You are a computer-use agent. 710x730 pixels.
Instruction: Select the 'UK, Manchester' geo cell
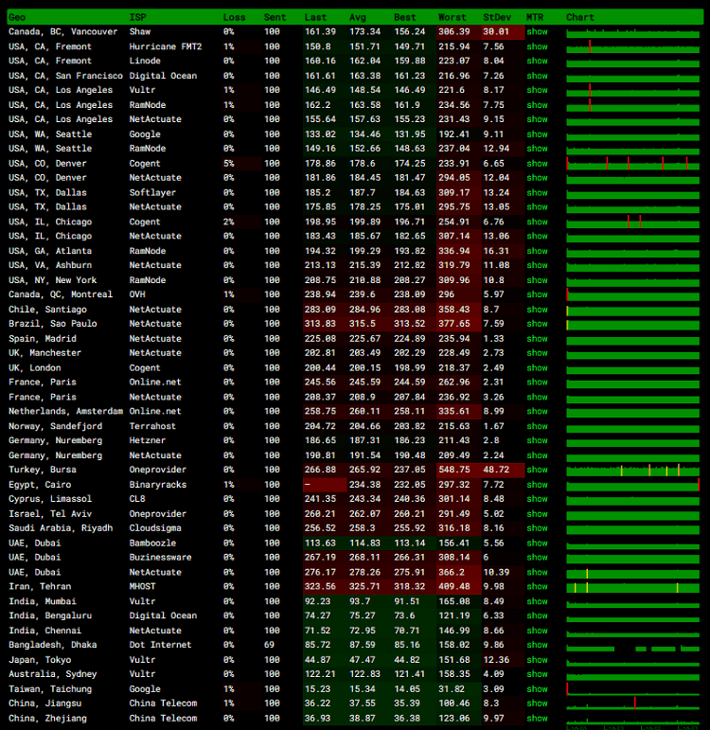pyautogui.click(x=44, y=353)
